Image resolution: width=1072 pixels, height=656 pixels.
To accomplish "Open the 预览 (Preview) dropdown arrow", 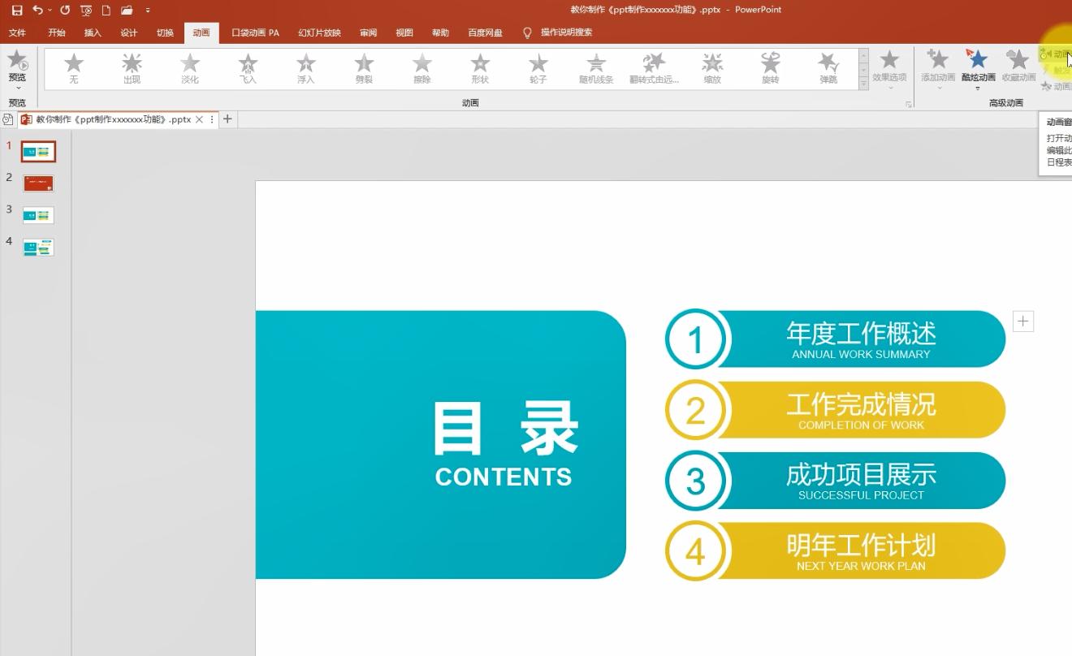I will point(18,89).
